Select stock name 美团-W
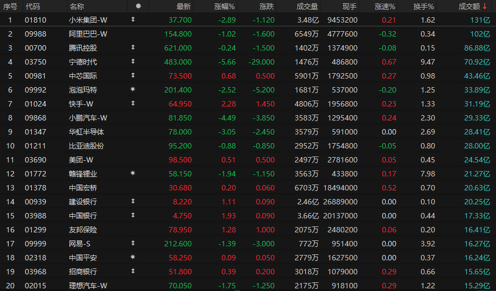This screenshot has height=291, width=496. [x=81, y=160]
